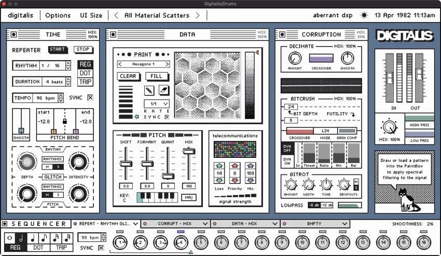
Task: Click the repeater START button
Action: pos(58,49)
